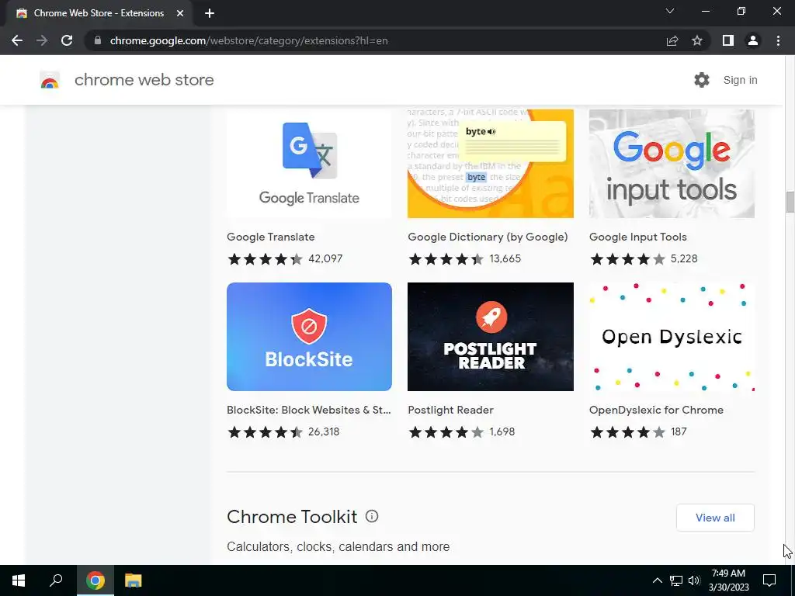Click the Chrome Web Store logo
The width and height of the screenshot is (795, 596).
[50, 80]
